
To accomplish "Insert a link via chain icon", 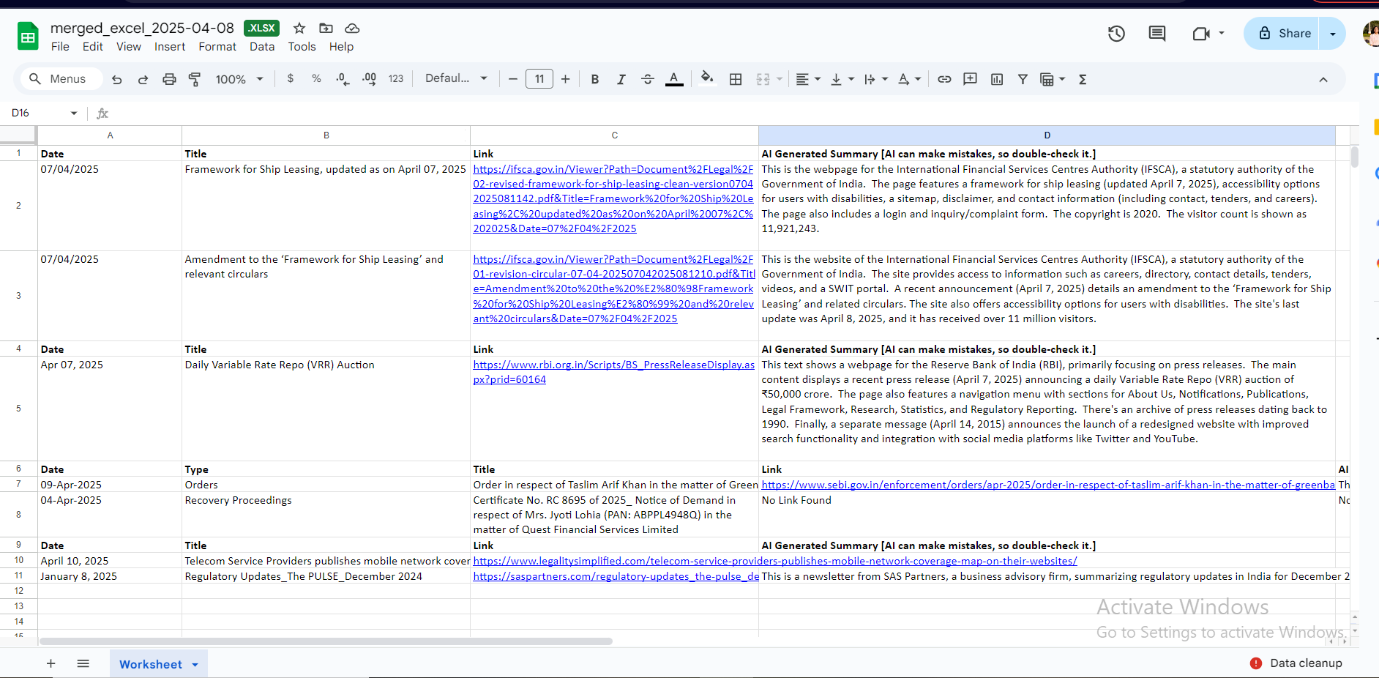I will click(945, 79).
